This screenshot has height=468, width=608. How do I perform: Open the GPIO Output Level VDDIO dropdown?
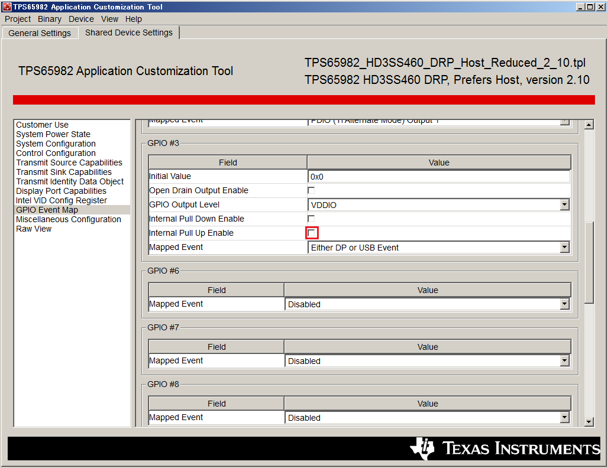(439, 205)
